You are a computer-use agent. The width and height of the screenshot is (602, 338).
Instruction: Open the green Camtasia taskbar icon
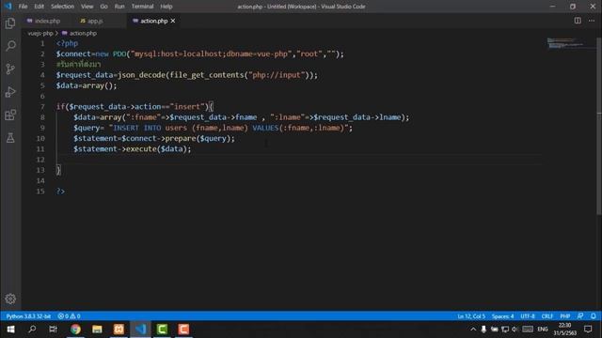tap(162, 330)
